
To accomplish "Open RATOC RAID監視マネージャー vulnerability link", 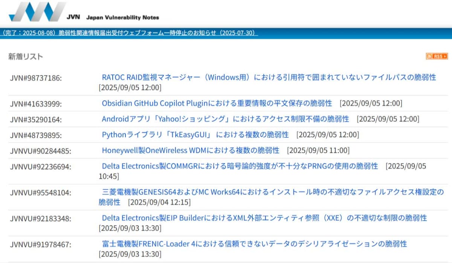I will (269, 77).
